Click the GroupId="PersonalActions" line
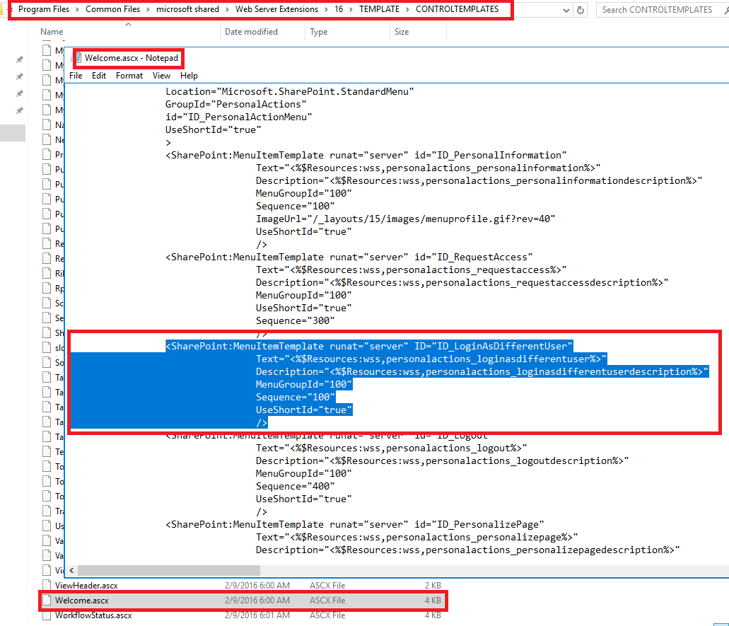729x626 pixels. pyautogui.click(x=235, y=104)
